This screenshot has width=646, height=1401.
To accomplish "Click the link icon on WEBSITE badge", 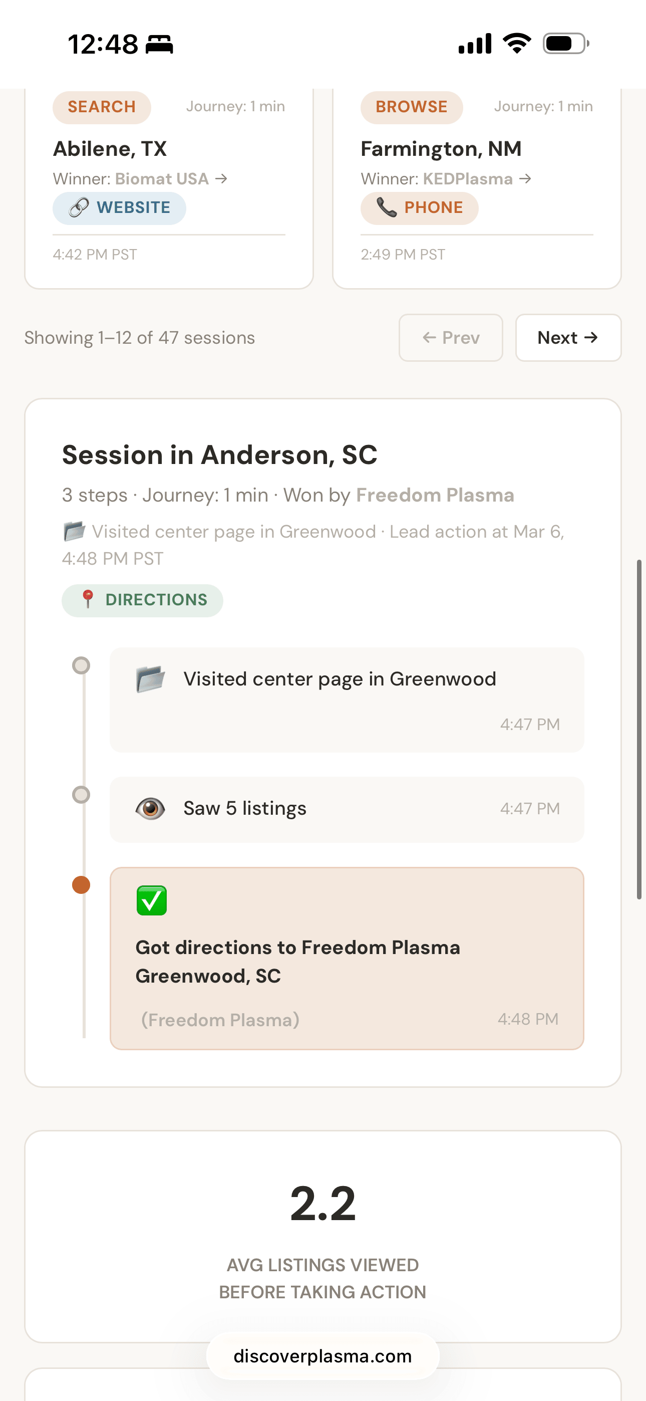I will point(79,208).
